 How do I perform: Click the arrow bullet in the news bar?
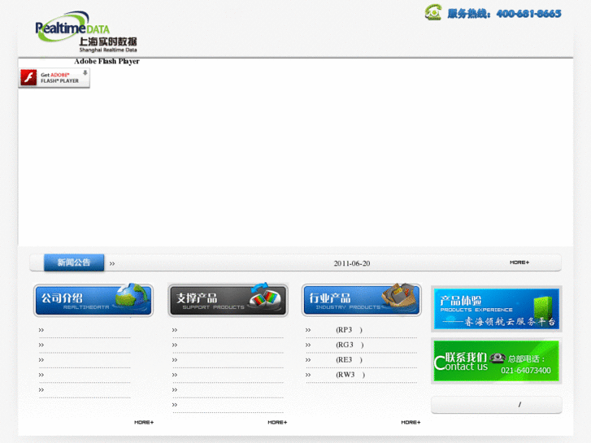112,264
